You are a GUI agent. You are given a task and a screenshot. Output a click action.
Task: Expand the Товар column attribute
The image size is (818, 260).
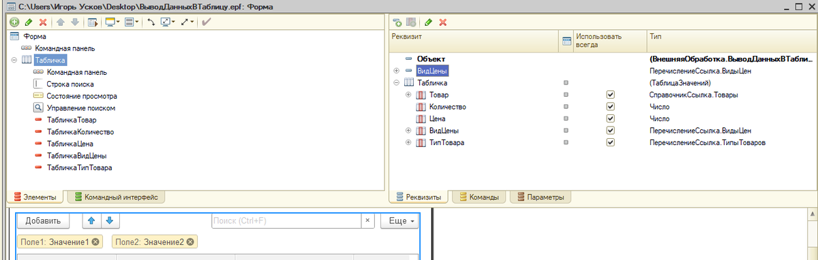click(x=408, y=95)
